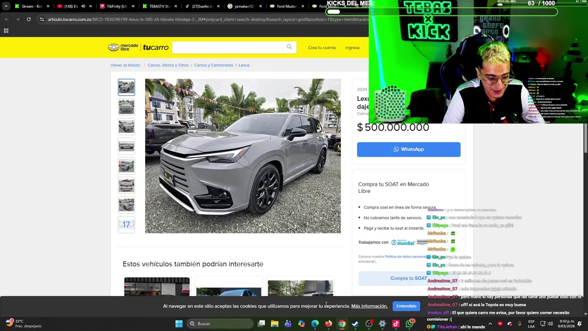Open the main Lexus TX photo
The width and height of the screenshot is (588, 331).
pyautogui.click(x=243, y=156)
